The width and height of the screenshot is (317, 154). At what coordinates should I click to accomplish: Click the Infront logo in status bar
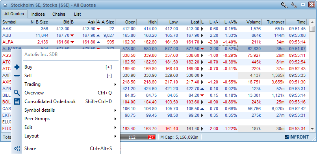tap(297, 137)
